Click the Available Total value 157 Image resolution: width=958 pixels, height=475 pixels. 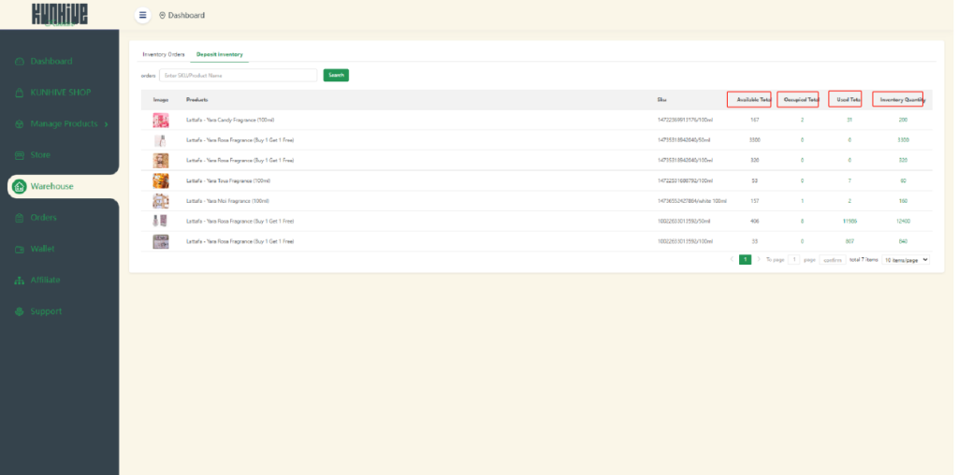pyautogui.click(x=755, y=201)
